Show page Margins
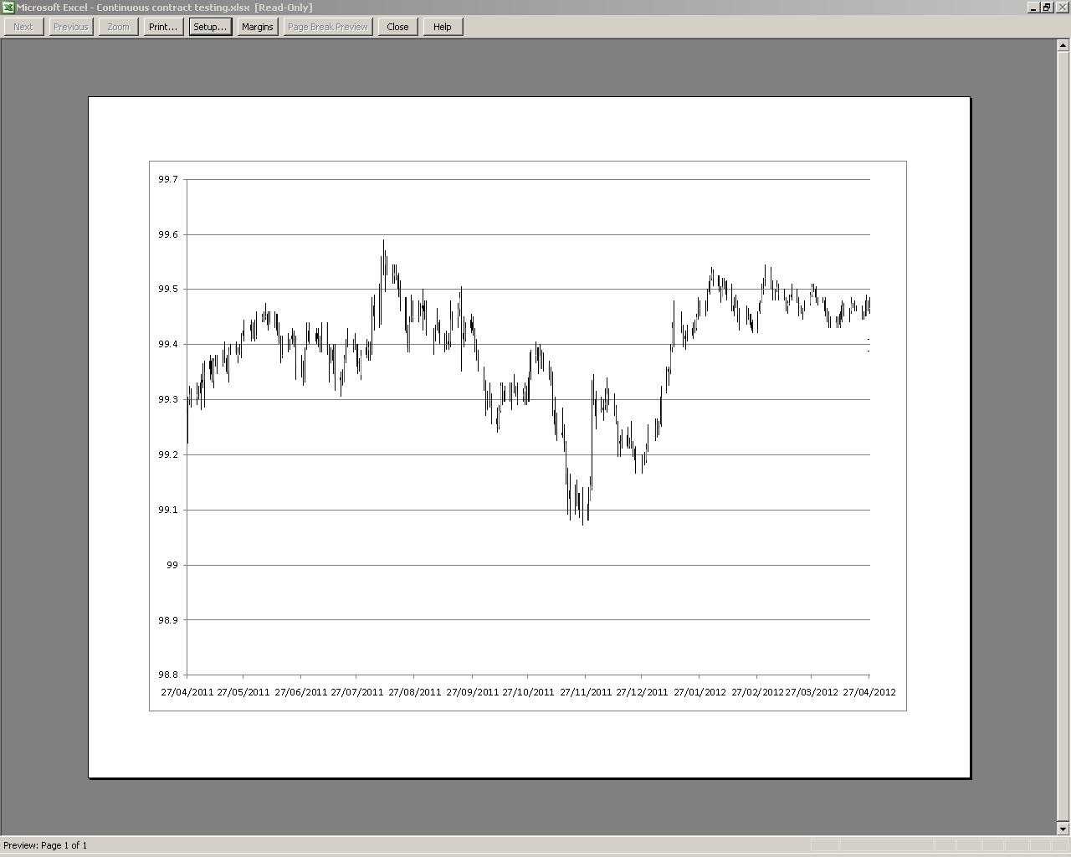The image size is (1071, 857). click(258, 27)
